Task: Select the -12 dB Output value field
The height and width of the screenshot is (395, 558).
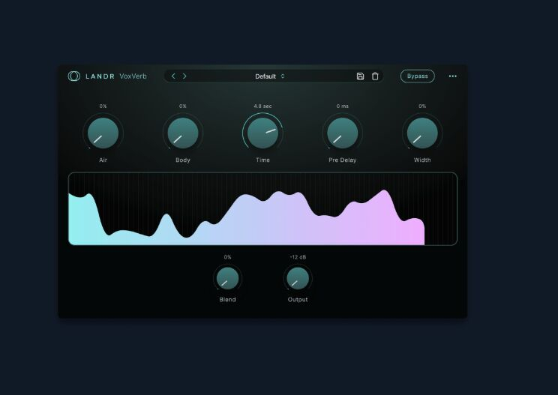Action: click(x=298, y=257)
